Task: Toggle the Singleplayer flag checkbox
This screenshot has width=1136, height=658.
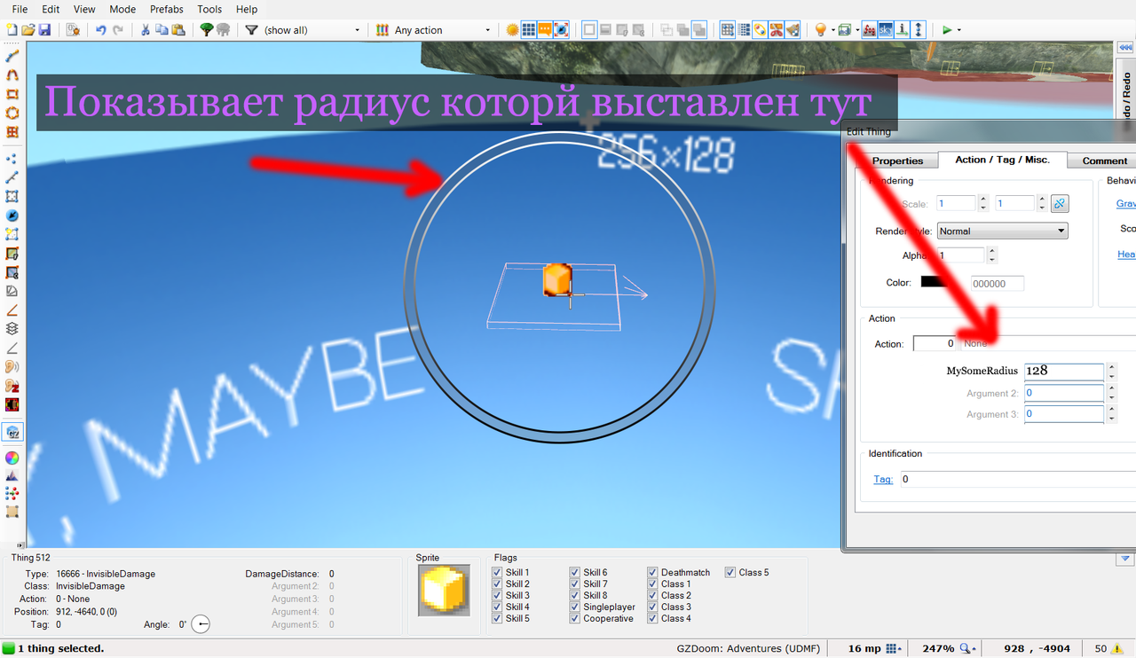Action: tap(575, 607)
